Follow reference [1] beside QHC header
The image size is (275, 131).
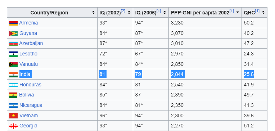tap(257, 11)
